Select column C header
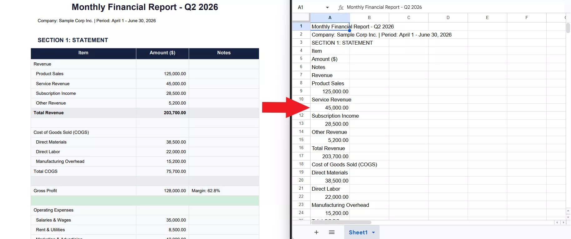 409,17
